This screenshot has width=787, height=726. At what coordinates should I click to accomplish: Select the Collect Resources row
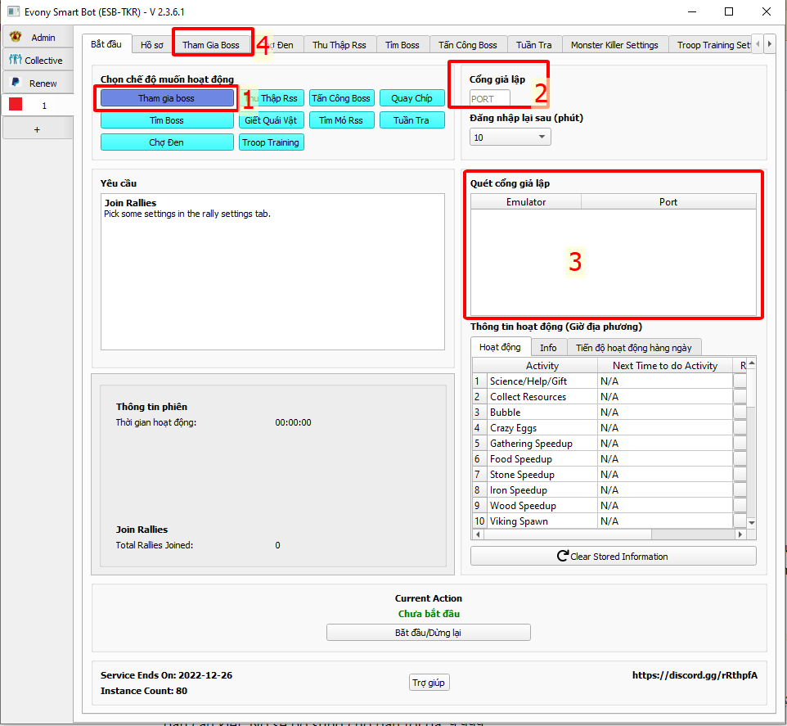point(609,397)
